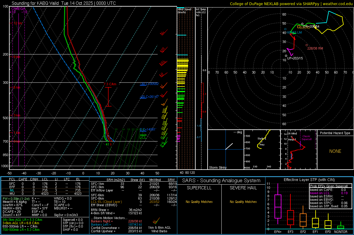This screenshot has width=354, height=235.
Task: Click the 'SFC-6km' shear row
Action: (134, 195)
